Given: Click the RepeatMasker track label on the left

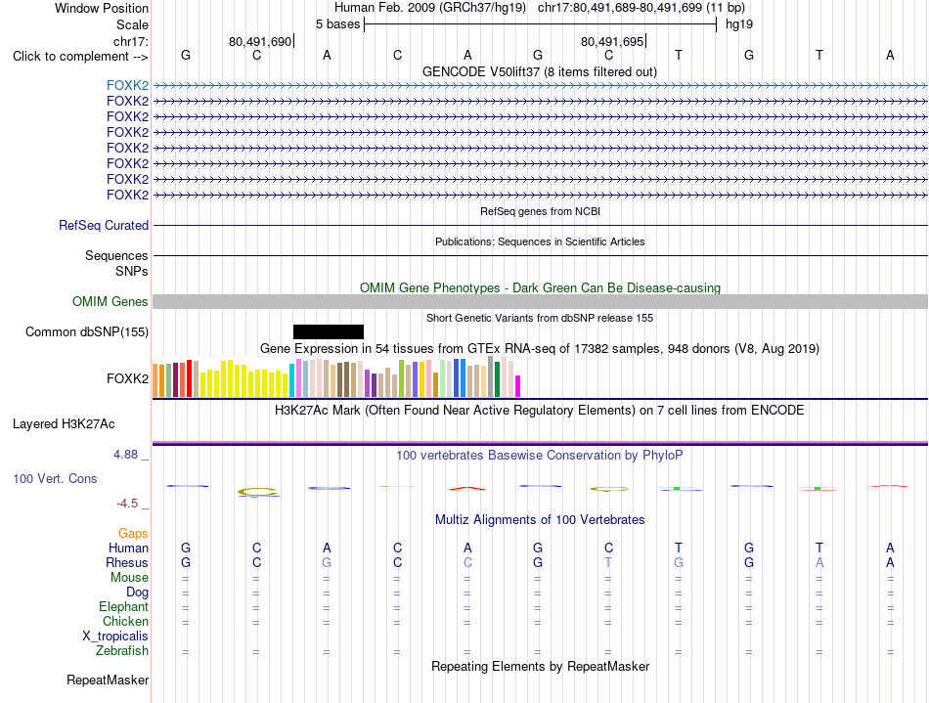Looking at the screenshot, I should click(x=108, y=680).
